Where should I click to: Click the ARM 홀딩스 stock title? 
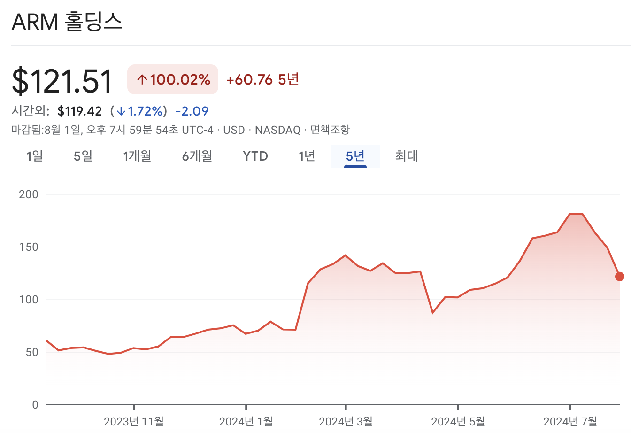point(68,21)
